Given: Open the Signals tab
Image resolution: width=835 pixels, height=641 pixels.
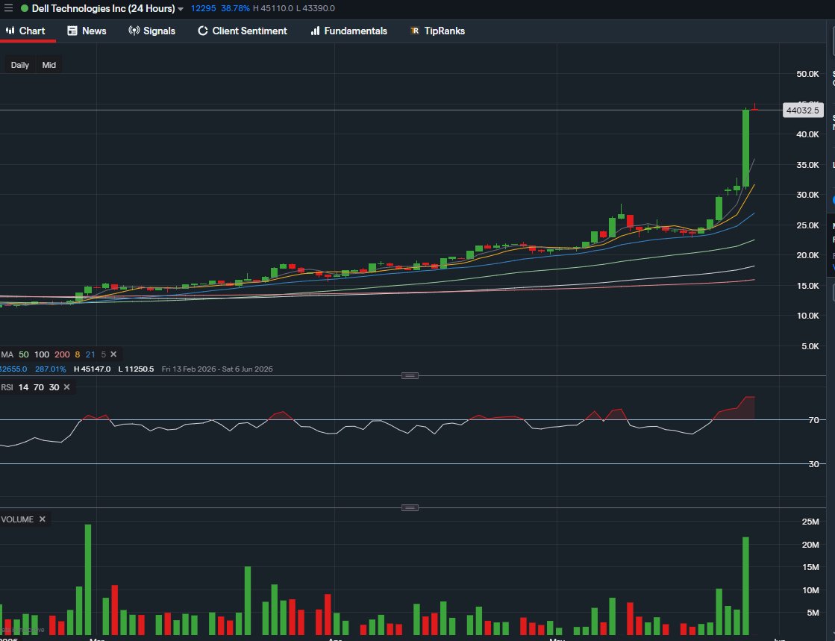Looking at the screenshot, I should click(x=151, y=31).
